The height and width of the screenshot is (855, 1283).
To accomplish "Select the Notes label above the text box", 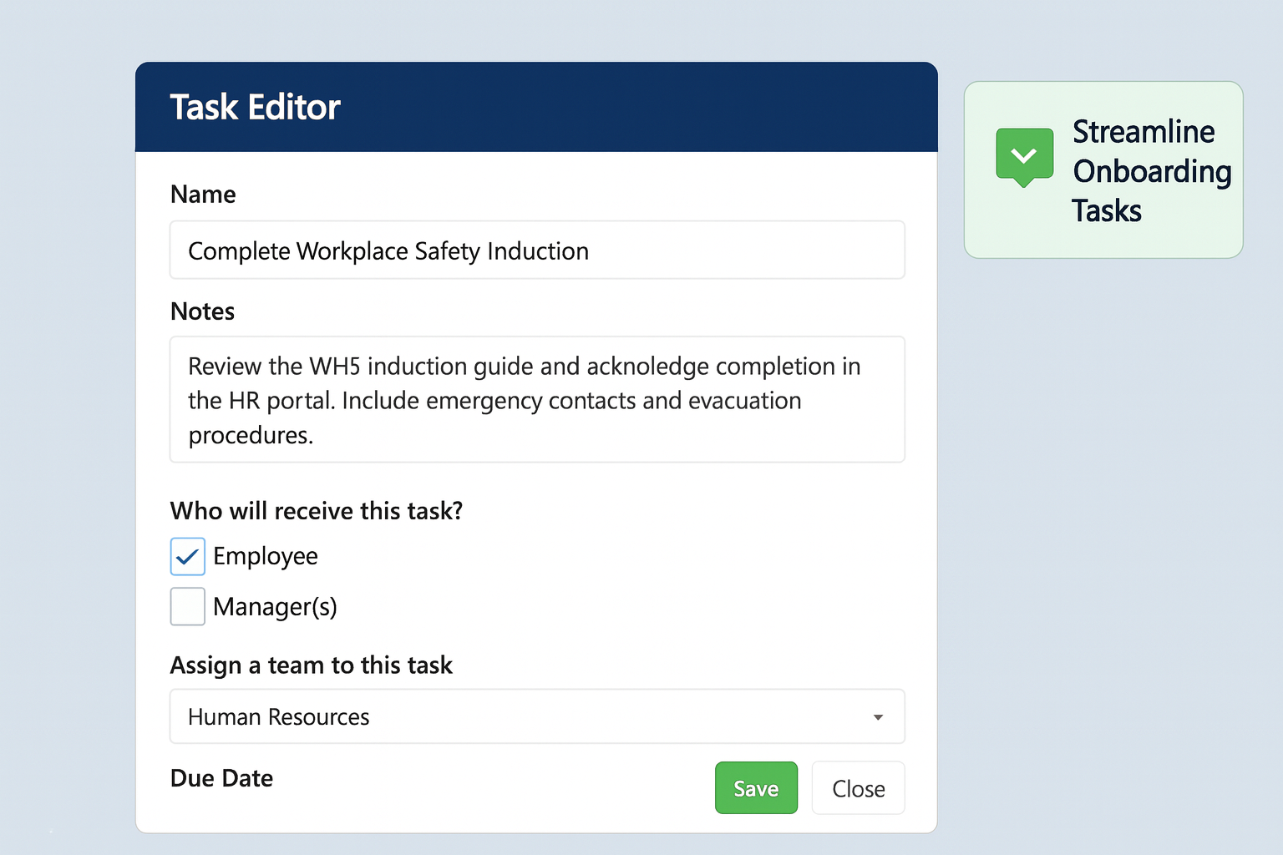I will [202, 311].
